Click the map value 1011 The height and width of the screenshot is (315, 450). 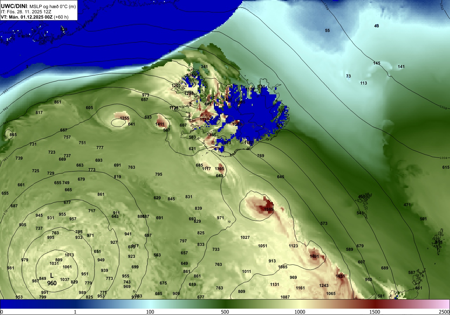[x=246, y=272]
